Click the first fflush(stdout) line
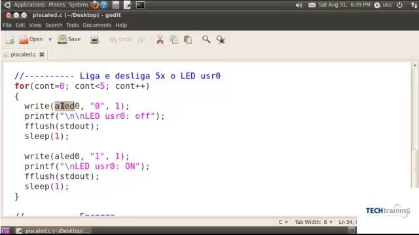 62,126
